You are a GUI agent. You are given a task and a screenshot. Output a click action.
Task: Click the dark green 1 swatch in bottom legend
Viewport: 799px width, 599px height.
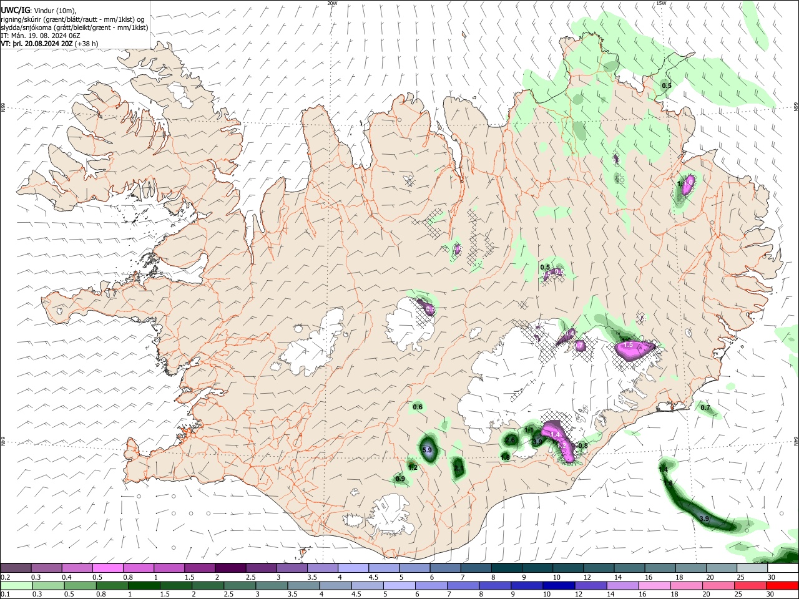coord(144,585)
